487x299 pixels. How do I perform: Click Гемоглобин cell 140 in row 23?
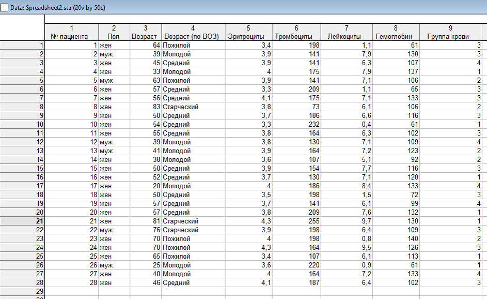396,238
